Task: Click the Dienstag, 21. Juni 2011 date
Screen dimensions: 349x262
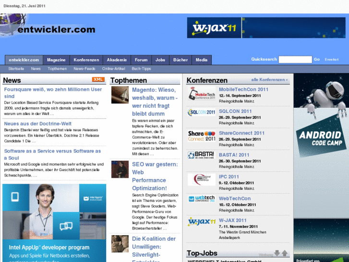Action: pyautogui.click(x=24, y=6)
